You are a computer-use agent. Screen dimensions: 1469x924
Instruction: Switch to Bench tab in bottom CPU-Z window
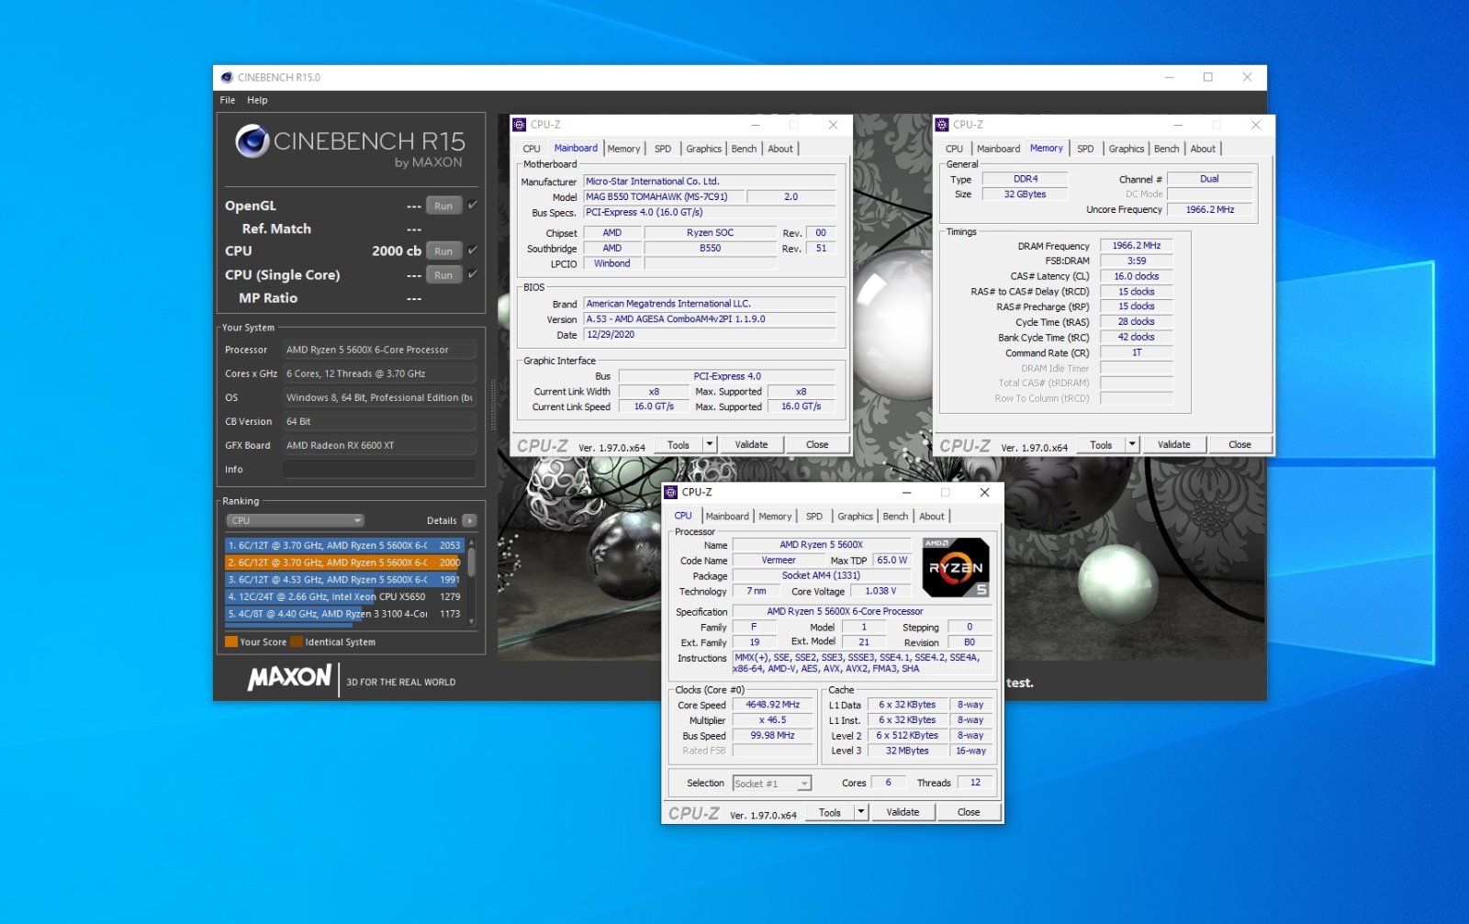pyautogui.click(x=895, y=517)
